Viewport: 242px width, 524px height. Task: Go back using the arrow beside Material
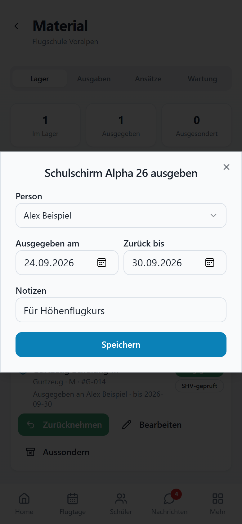(16, 26)
